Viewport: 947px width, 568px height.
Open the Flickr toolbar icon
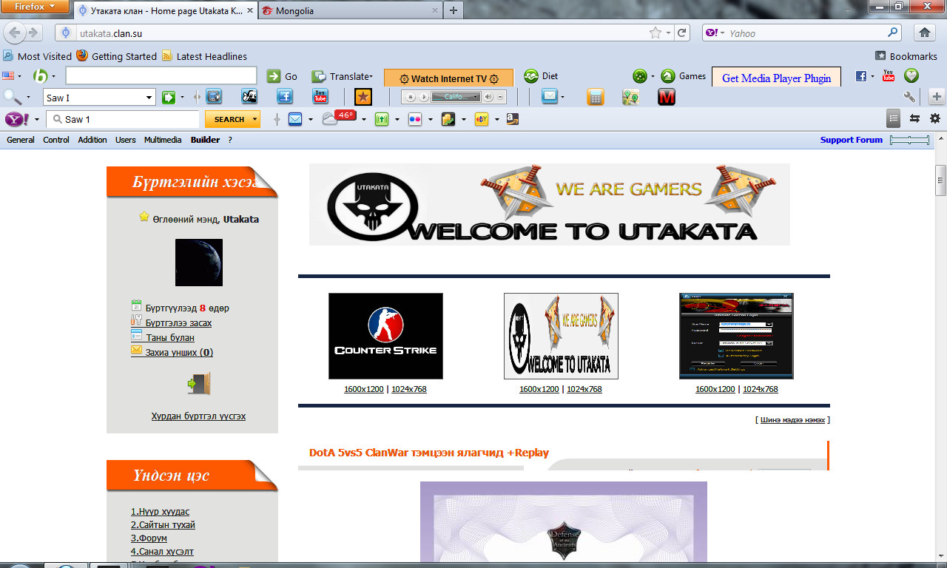pyautogui.click(x=415, y=119)
